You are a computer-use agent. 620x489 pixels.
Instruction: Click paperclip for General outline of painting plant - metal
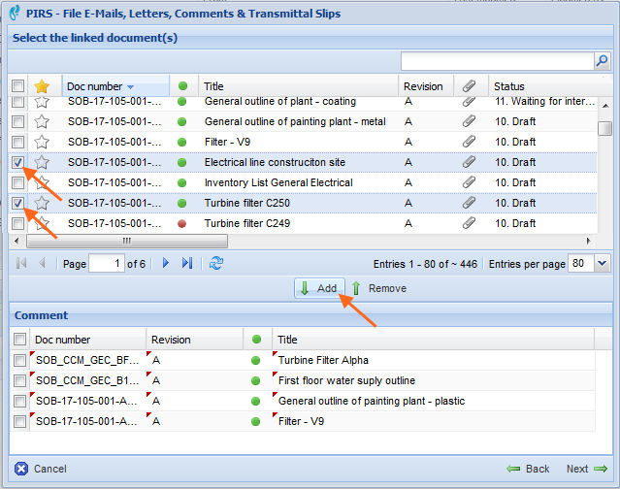(469, 121)
